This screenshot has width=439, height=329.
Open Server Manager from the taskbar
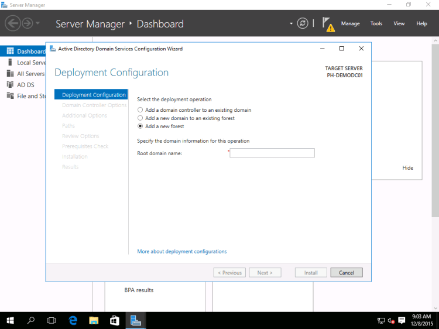pyautogui.click(x=136, y=320)
